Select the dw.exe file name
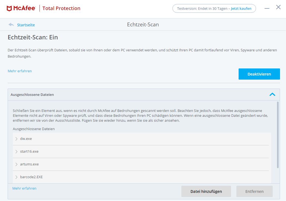286x201 pixels. tap(26, 139)
